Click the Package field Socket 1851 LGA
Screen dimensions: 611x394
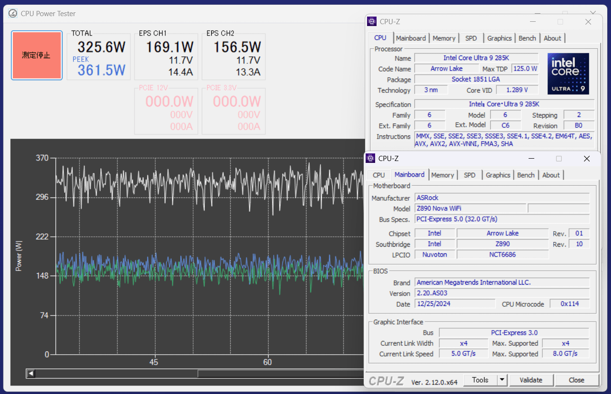click(476, 79)
